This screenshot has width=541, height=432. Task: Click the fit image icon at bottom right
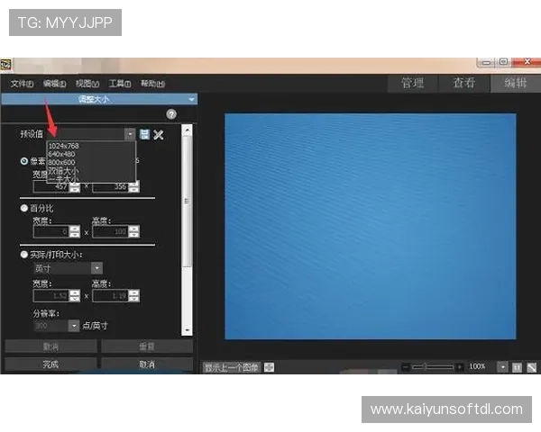click(532, 367)
